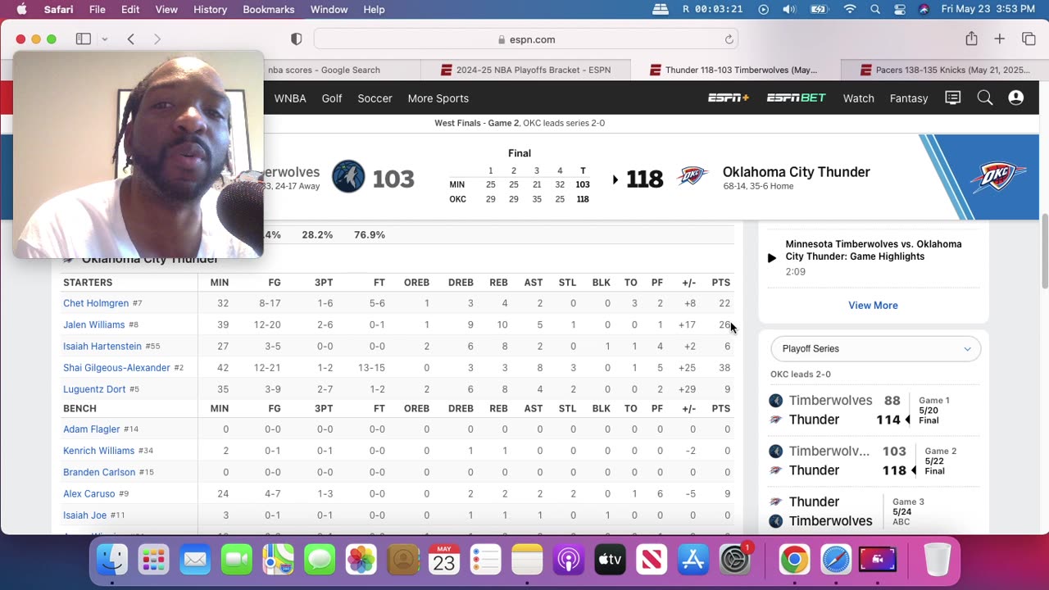Open the Trash in the Dock
The width and height of the screenshot is (1049, 590).
point(938,560)
